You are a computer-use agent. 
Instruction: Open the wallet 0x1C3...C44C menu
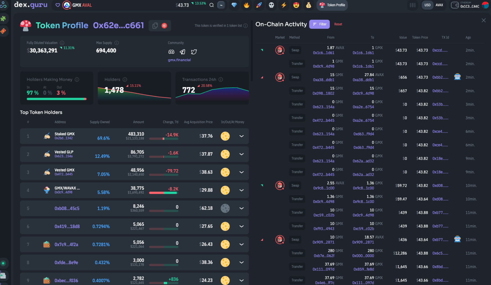469,5
